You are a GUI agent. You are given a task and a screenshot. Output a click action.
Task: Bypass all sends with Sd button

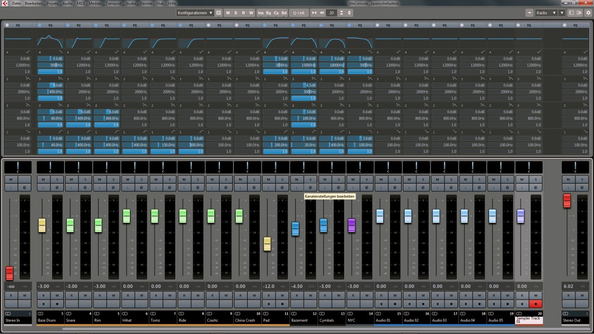coord(284,13)
